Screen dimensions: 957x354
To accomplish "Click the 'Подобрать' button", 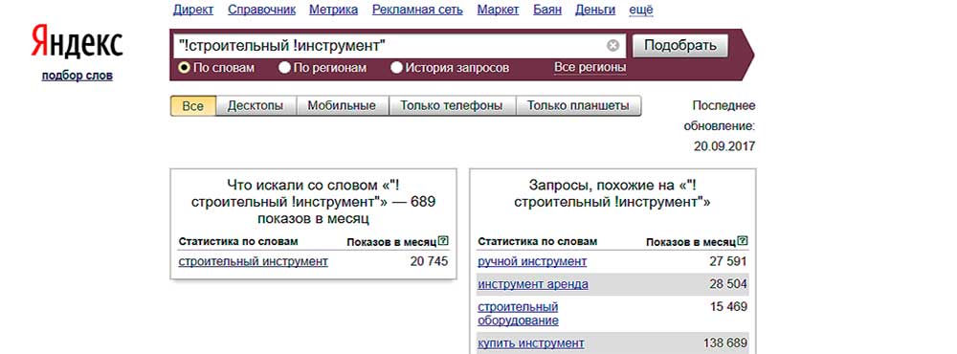I will pyautogui.click(x=679, y=46).
